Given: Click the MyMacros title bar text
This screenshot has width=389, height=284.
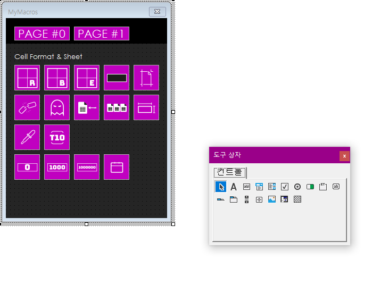Looking at the screenshot, I should point(23,12).
